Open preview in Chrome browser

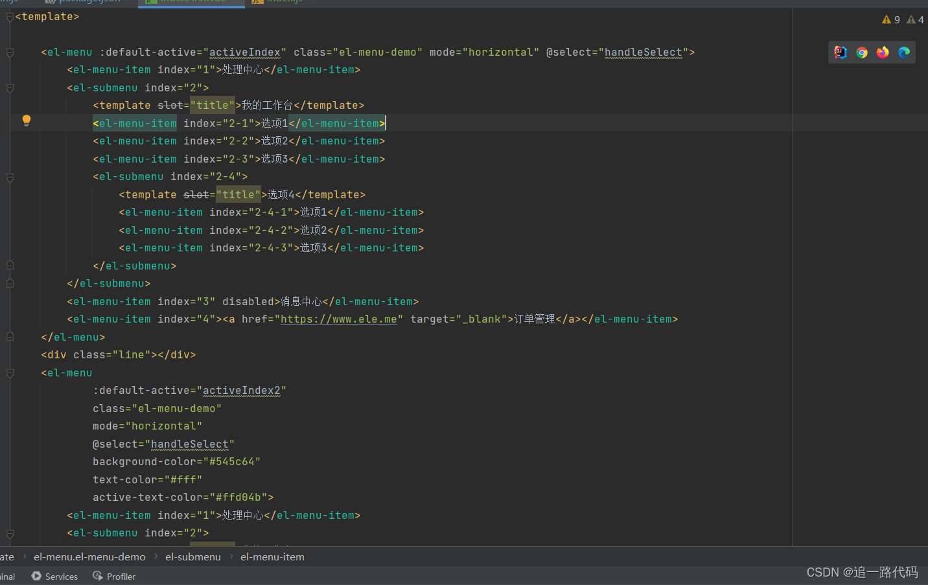pyautogui.click(x=862, y=52)
